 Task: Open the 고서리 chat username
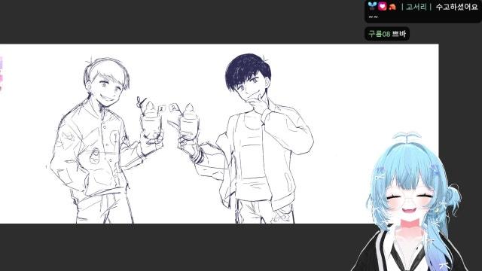(x=416, y=7)
